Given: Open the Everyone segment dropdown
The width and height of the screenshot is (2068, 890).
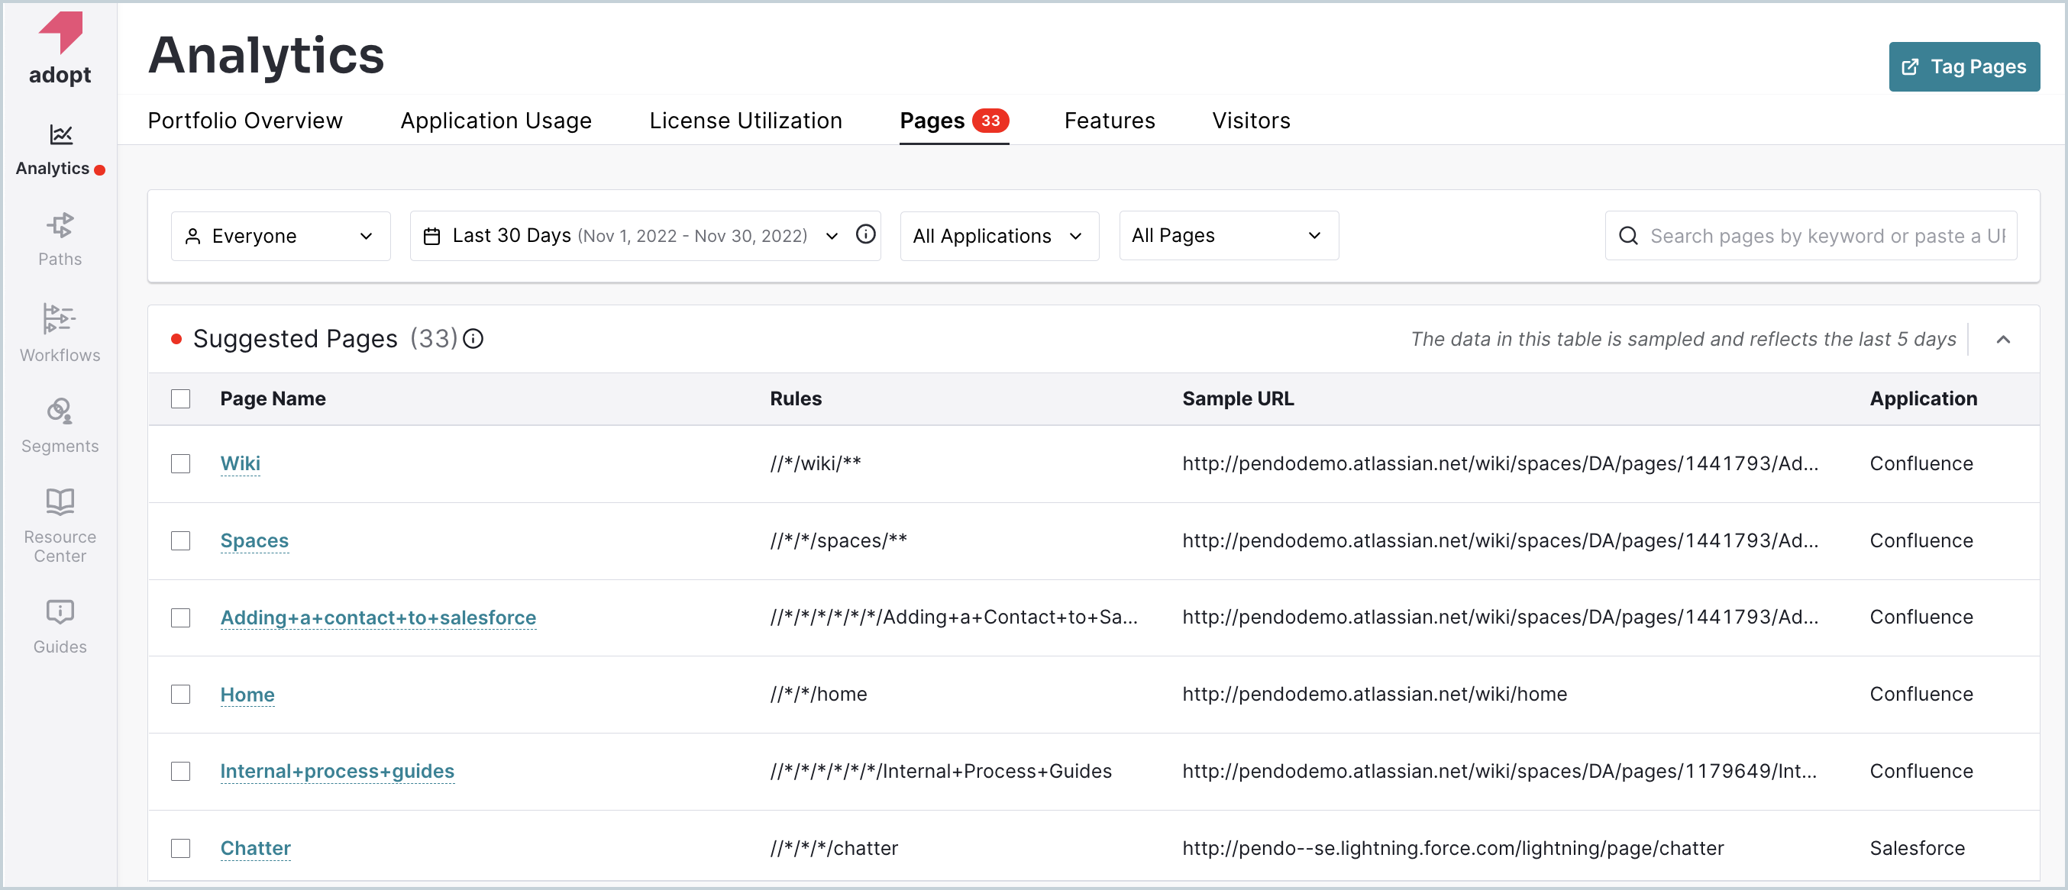Looking at the screenshot, I should 281,236.
